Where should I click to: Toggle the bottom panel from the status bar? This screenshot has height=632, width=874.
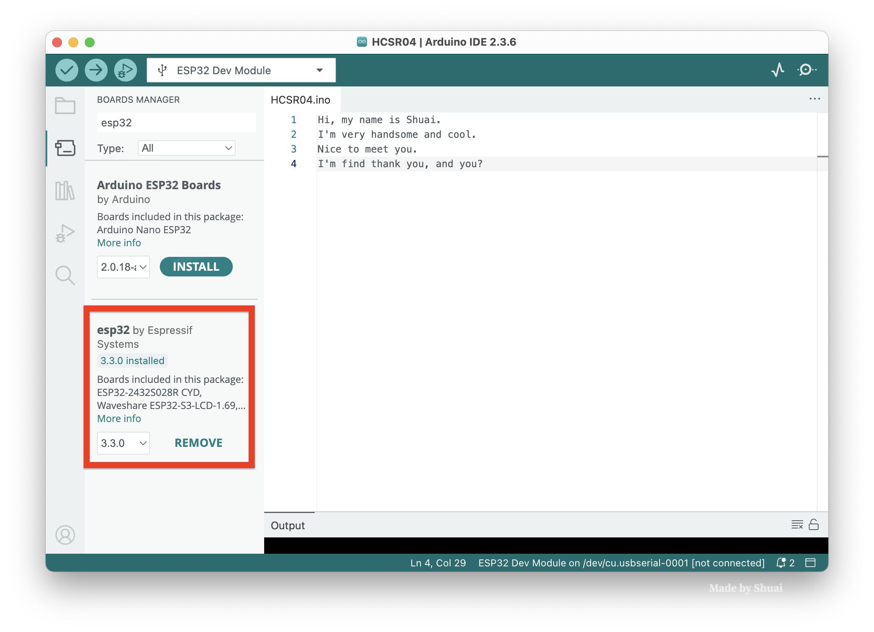[x=810, y=563]
